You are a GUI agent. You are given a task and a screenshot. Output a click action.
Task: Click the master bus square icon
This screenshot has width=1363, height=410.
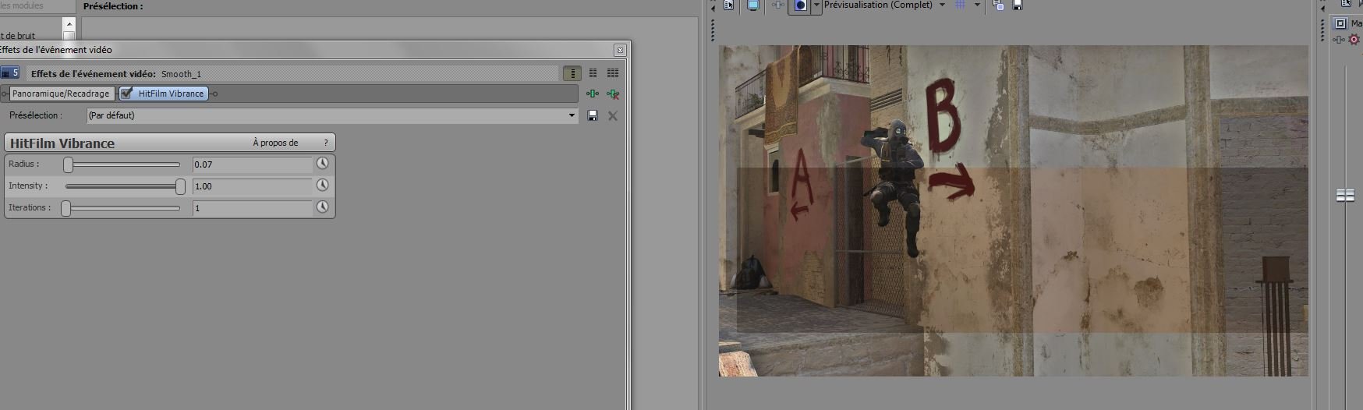tap(1341, 23)
